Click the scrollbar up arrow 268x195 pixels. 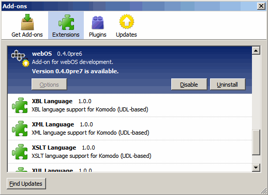256,51
